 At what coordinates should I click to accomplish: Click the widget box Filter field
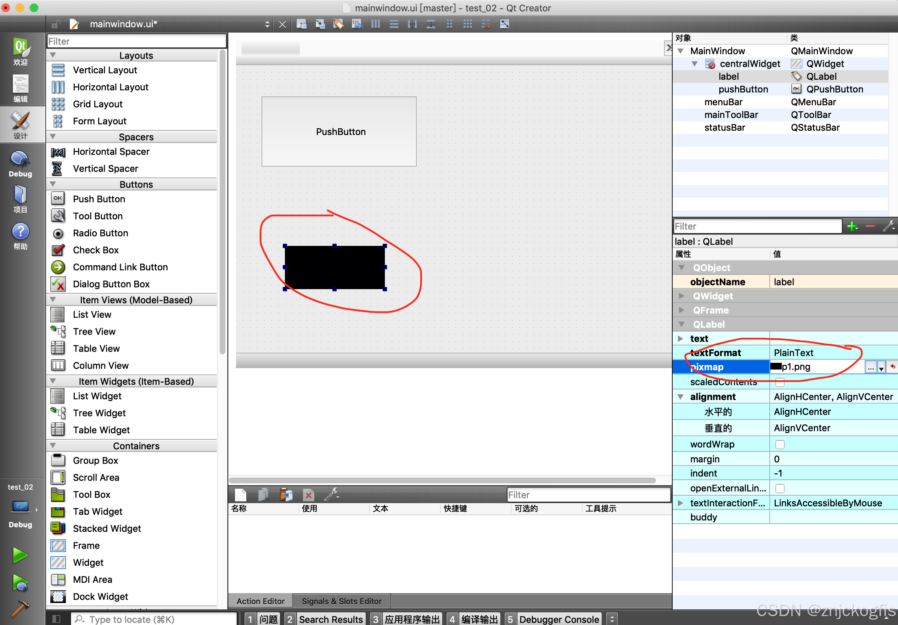[136, 41]
